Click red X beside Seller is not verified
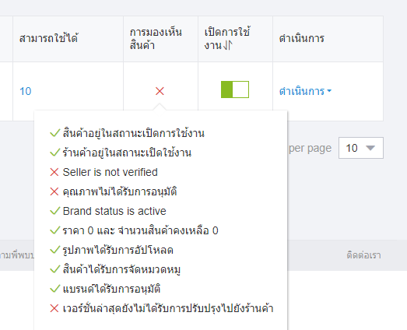 point(54,172)
